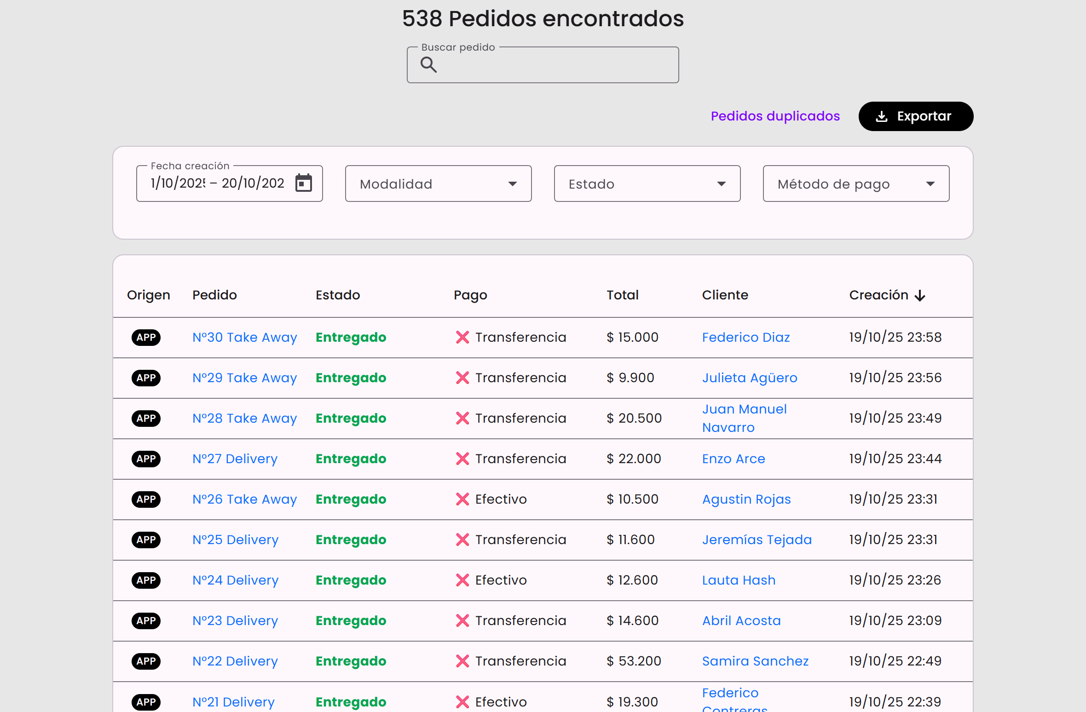Sort by the Total column header
The width and height of the screenshot is (1086, 712).
622,295
